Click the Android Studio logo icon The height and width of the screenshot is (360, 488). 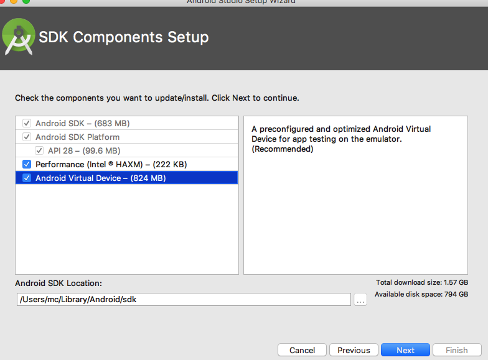coord(19,37)
